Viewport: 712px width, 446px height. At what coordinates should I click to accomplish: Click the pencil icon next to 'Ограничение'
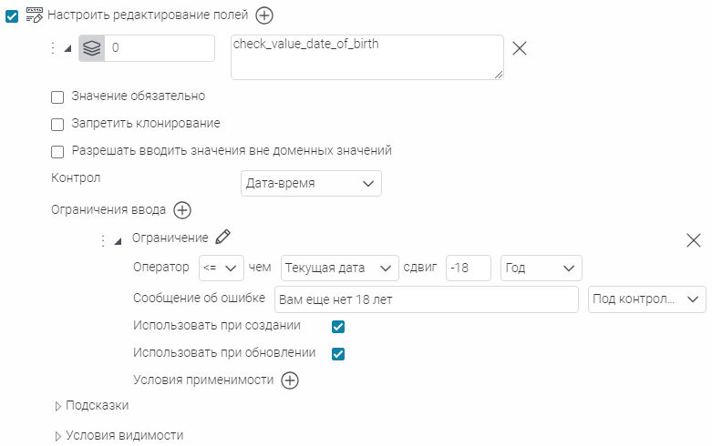[223, 238]
